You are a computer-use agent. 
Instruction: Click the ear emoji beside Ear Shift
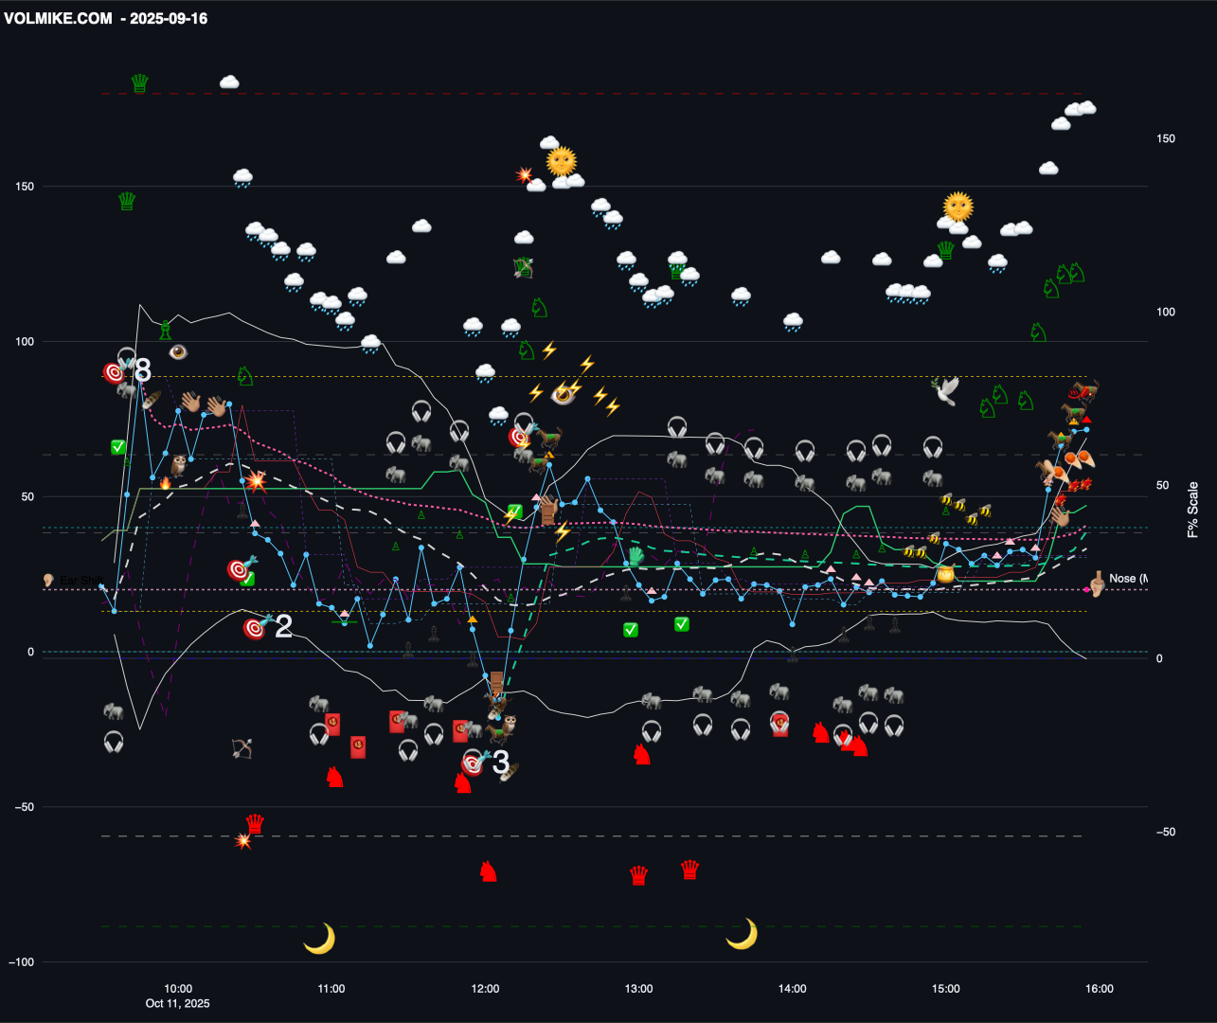[48, 580]
